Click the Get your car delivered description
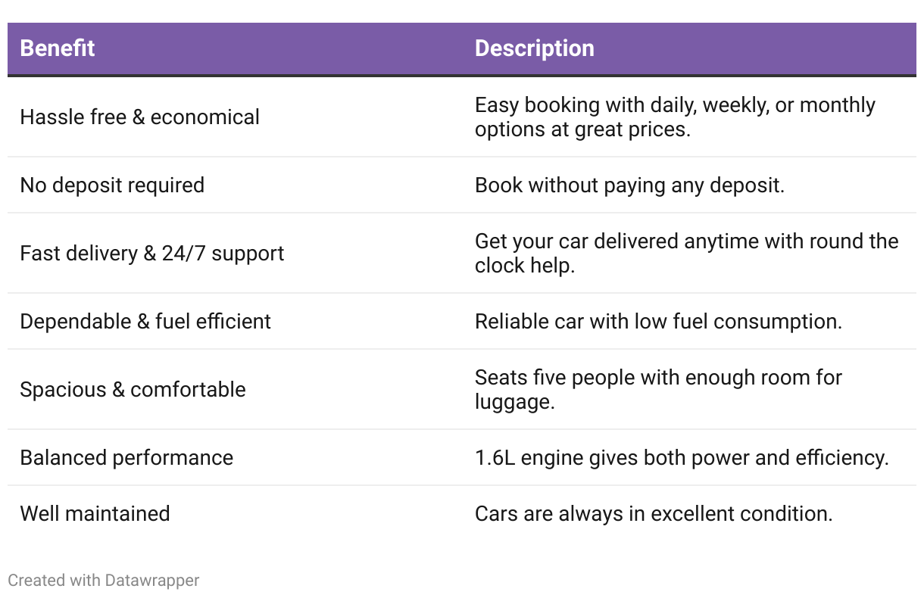Viewport: 924px width, 598px height. pos(687,254)
